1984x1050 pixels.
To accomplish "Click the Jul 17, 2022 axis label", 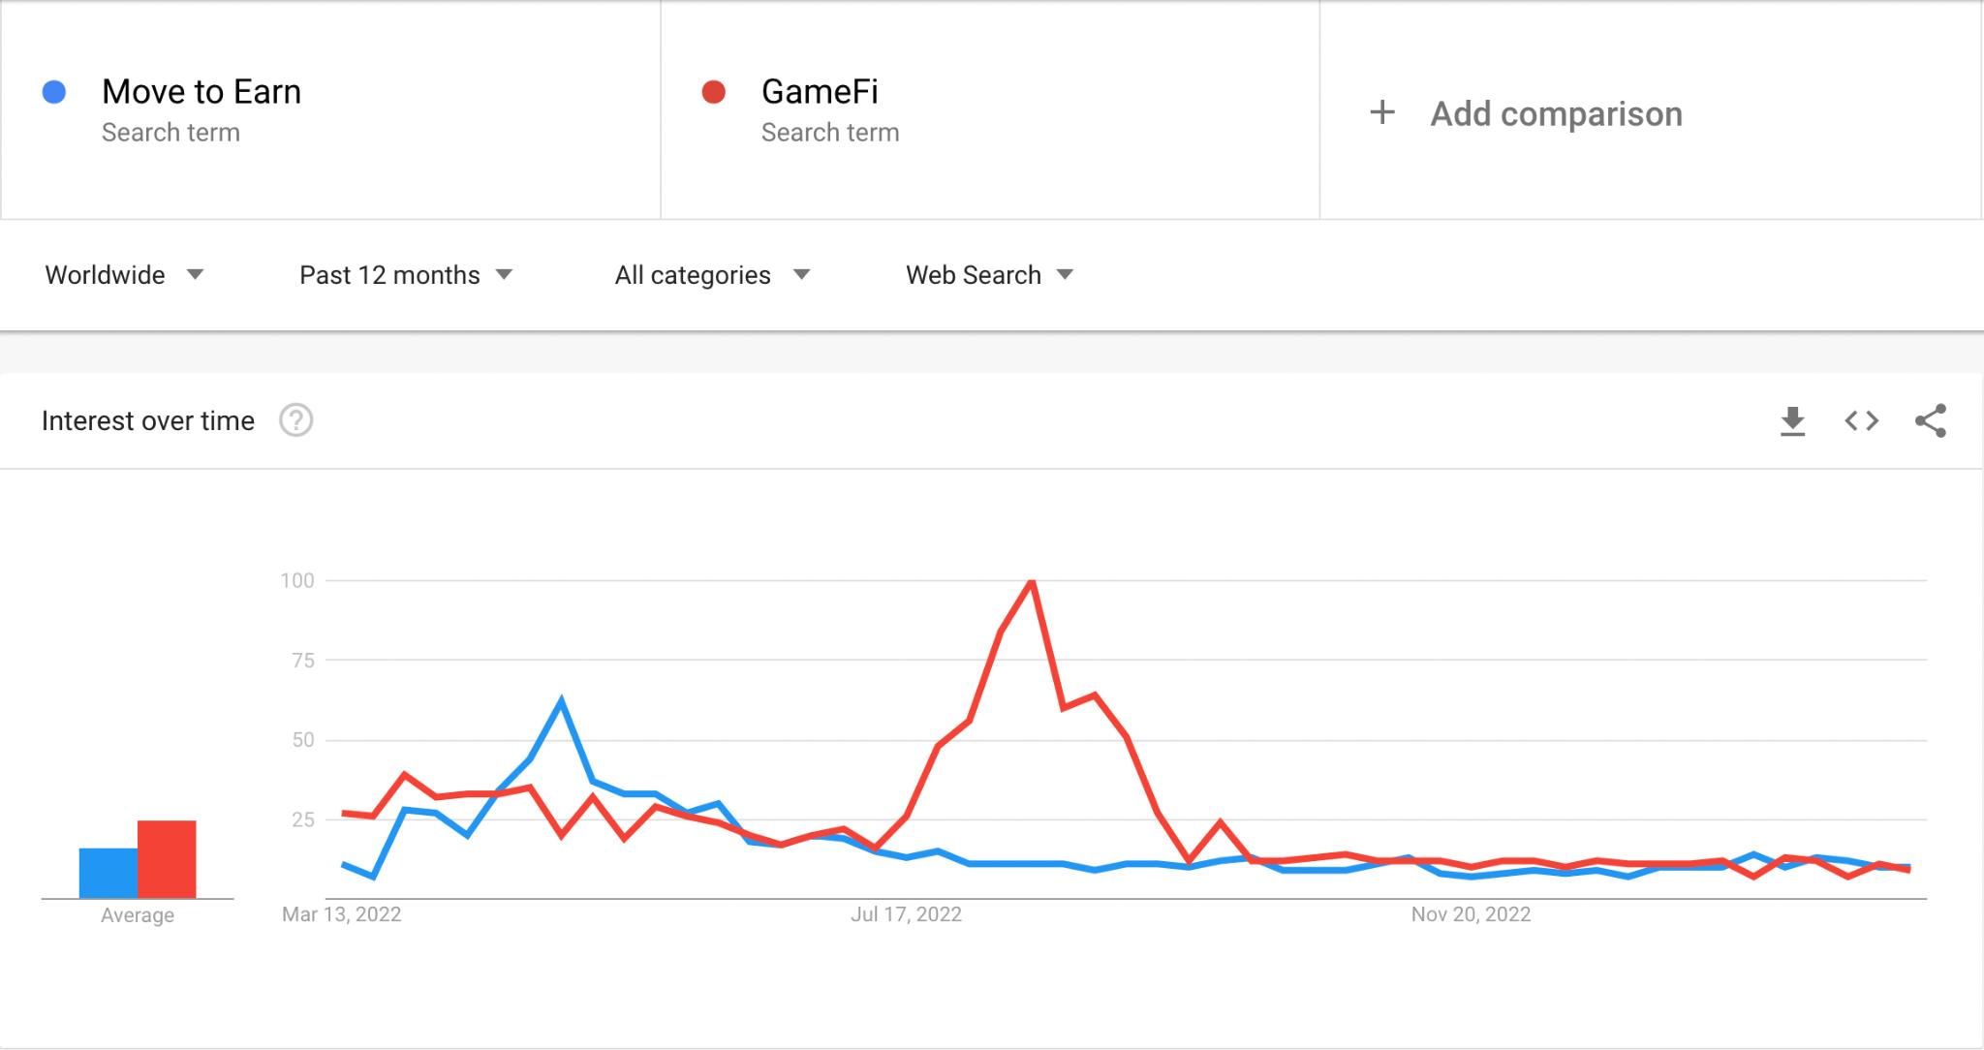I will pos(906,914).
